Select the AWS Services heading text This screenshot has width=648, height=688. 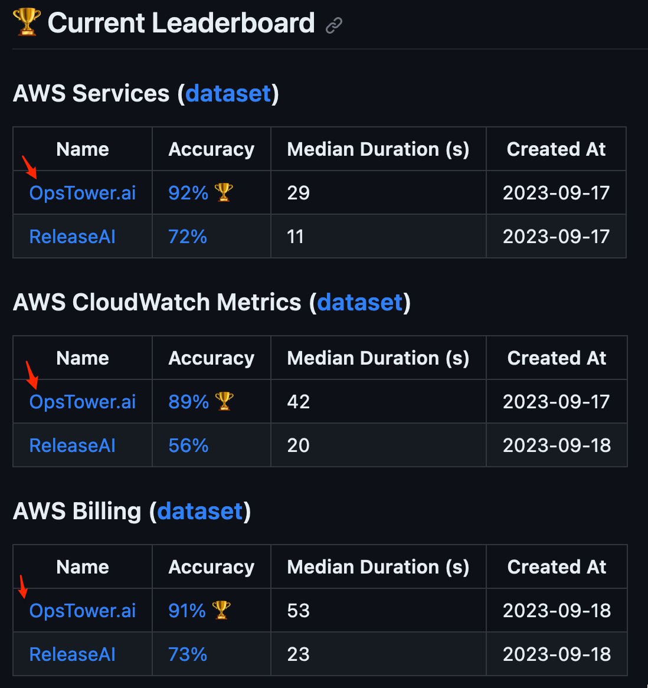[91, 93]
